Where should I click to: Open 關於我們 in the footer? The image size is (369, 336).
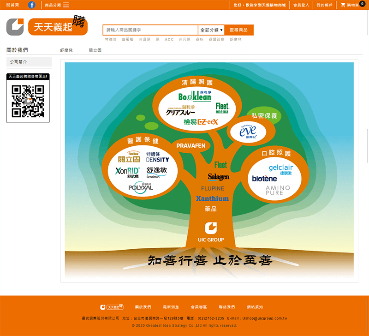pyautogui.click(x=143, y=307)
